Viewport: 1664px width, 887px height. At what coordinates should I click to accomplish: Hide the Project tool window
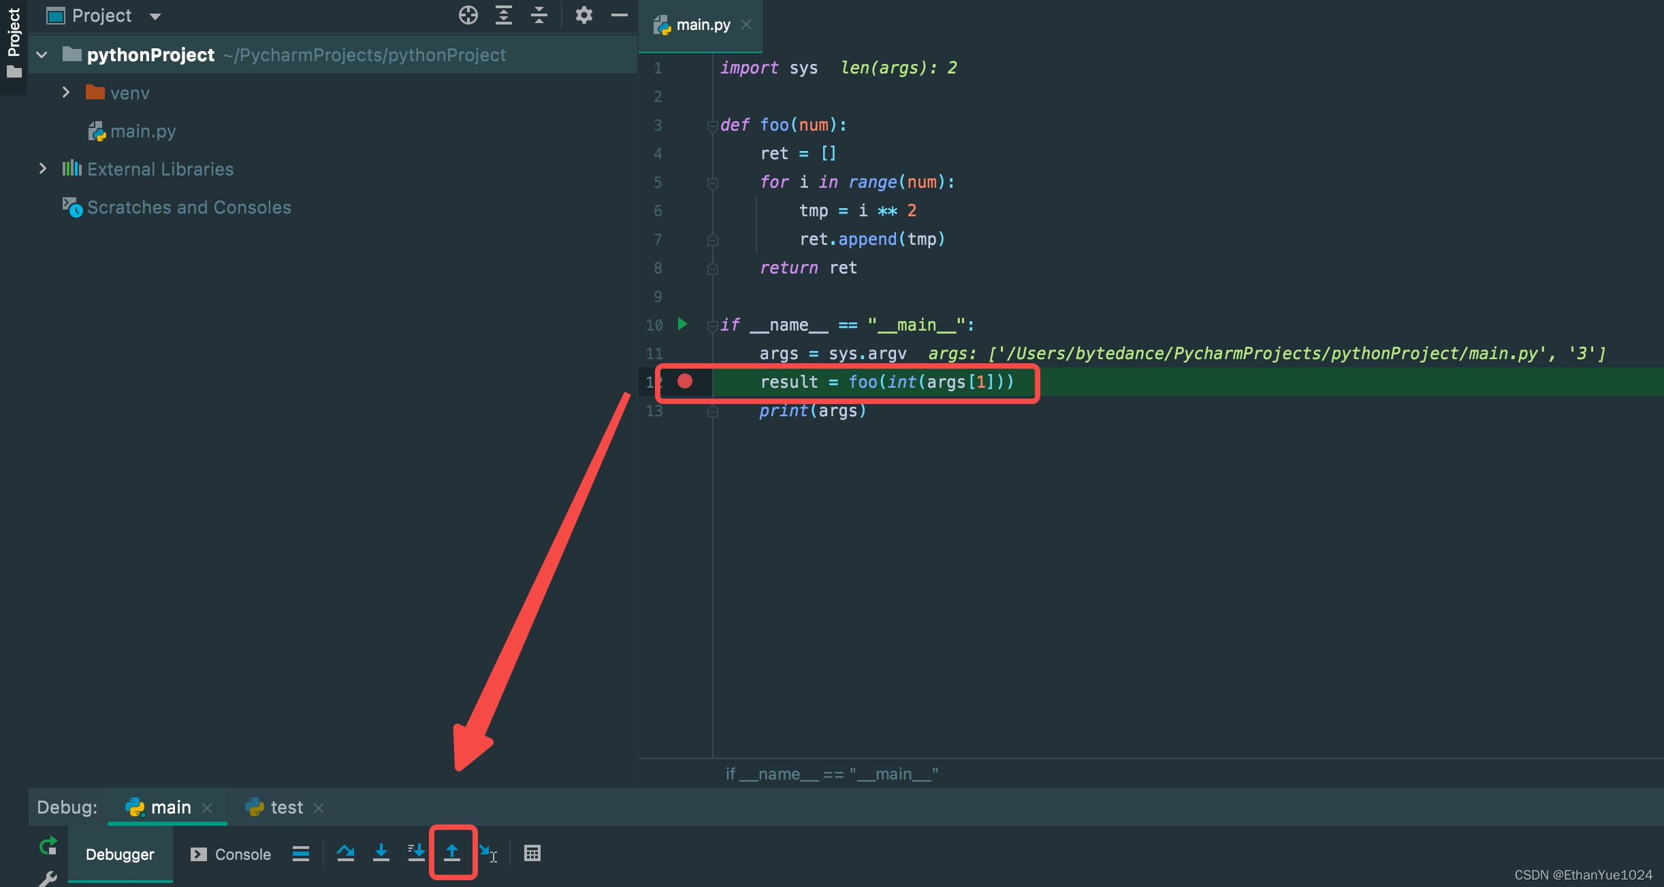tap(620, 15)
